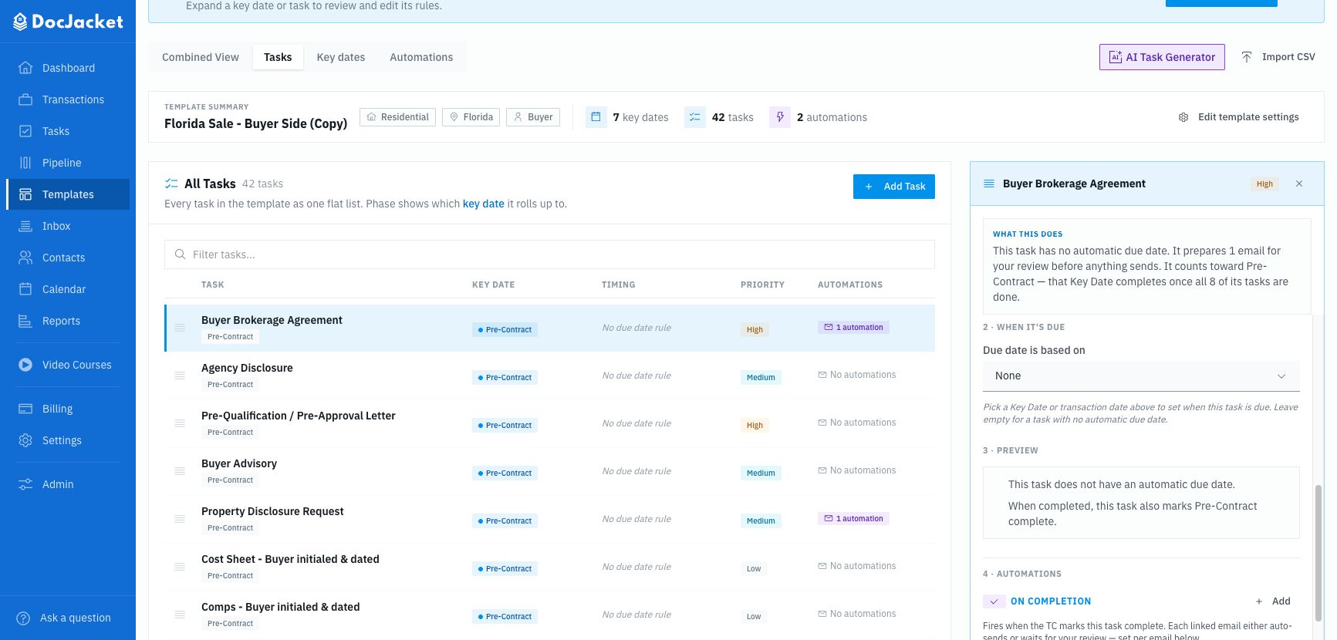
Task: Click the automations lightning icon in summary
Action: (x=780, y=117)
